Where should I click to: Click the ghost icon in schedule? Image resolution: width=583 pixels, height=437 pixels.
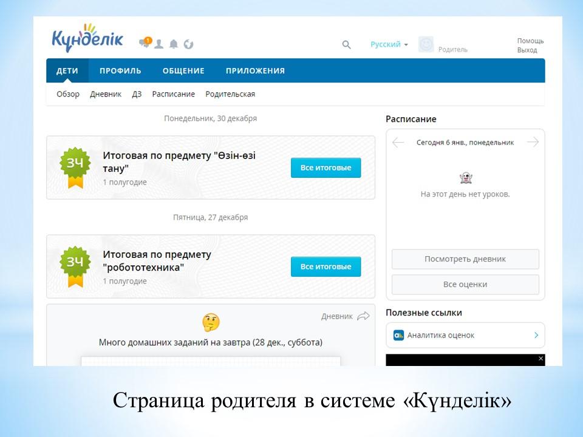(x=466, y=178)
